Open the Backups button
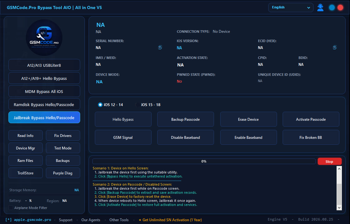The height and width of the screenshot is (224, 350). 63,161
